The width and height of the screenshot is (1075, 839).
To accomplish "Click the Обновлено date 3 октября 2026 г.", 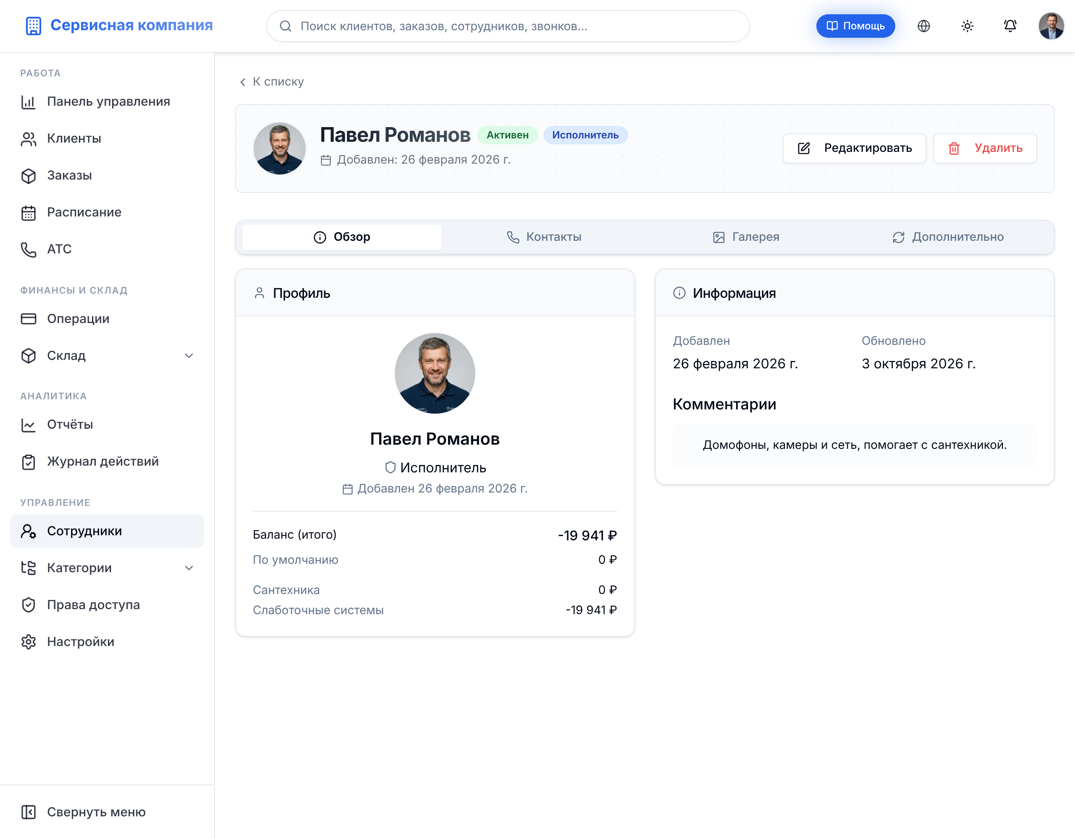I will pyautogui.click(x=918, y=363).
